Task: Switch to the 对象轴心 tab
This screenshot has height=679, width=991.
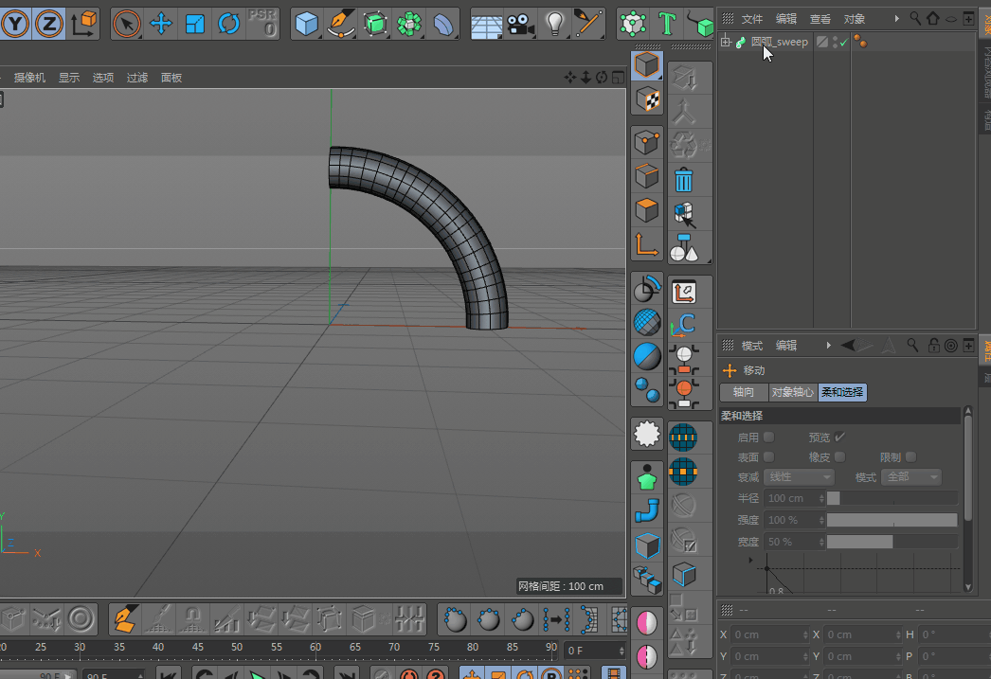Action: [x=793, y=392]
